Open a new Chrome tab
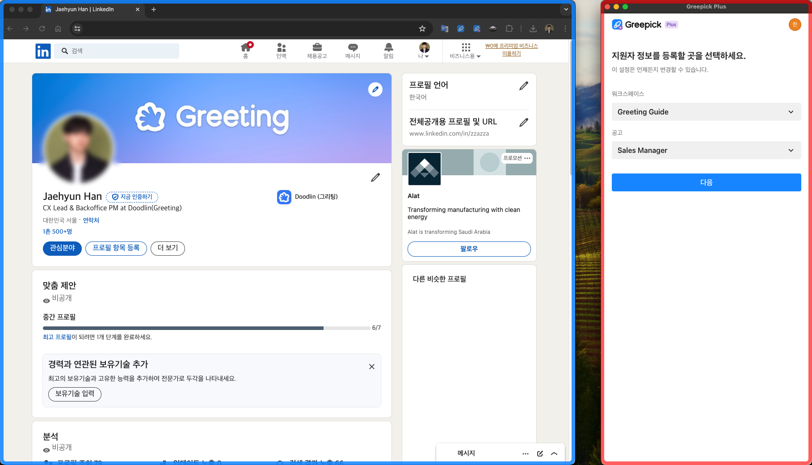 154,9
